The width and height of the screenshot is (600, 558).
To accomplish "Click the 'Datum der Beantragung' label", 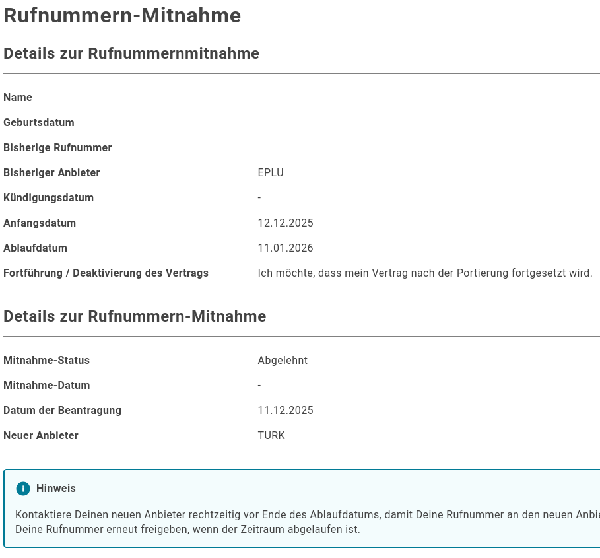I will pyautogui.click(x=62, y=410).
